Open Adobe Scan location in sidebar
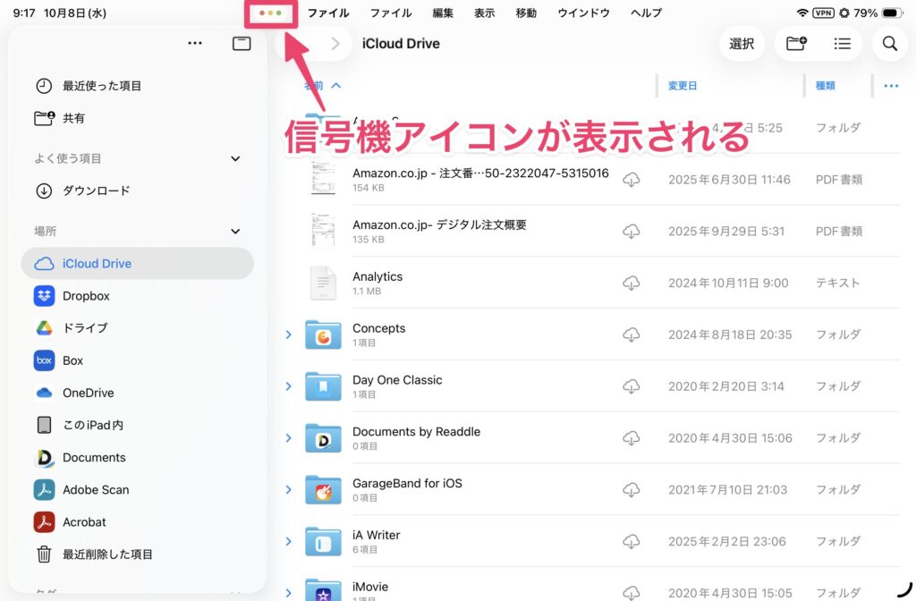The height and width of the screenshot is (601, 916). 95,490
